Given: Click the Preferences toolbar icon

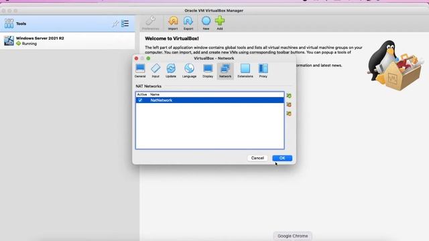Looking at the screenshot, I should pos(150,23).
